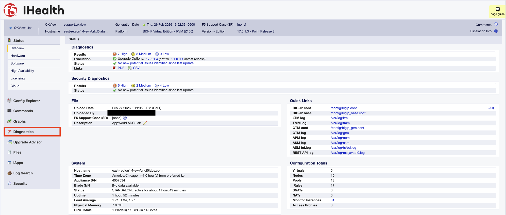Click the Security shield sidebar icon

coord(9,183)
